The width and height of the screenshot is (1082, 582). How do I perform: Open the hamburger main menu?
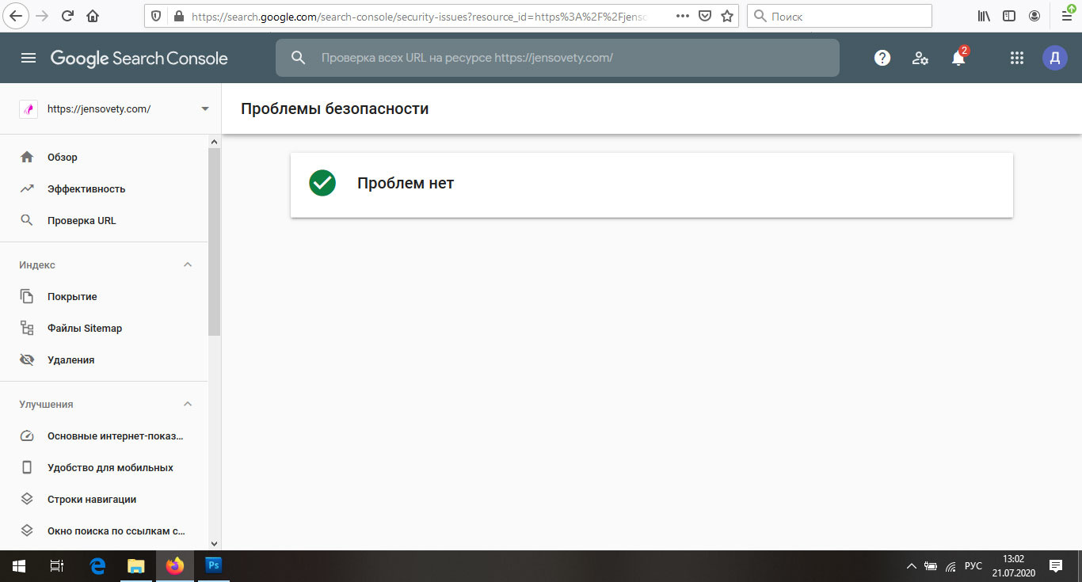[29, 58]
